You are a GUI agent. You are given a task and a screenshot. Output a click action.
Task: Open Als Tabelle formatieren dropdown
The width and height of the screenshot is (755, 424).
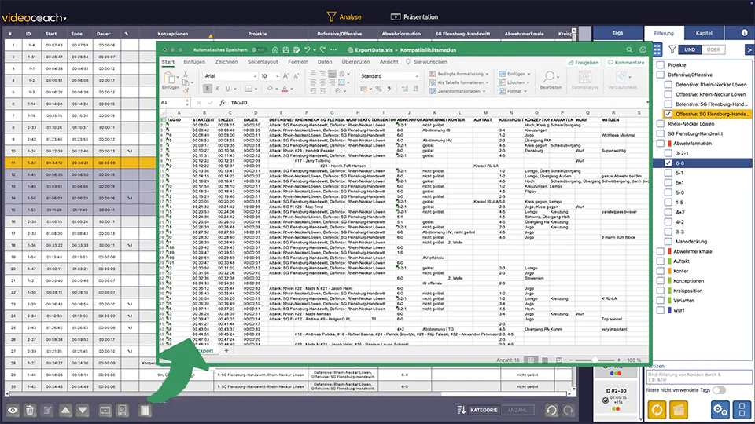[459, 82]
